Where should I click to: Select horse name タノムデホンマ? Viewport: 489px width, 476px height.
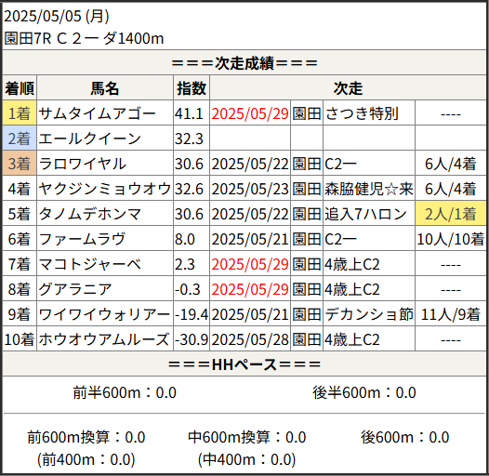tap(90, 214)
